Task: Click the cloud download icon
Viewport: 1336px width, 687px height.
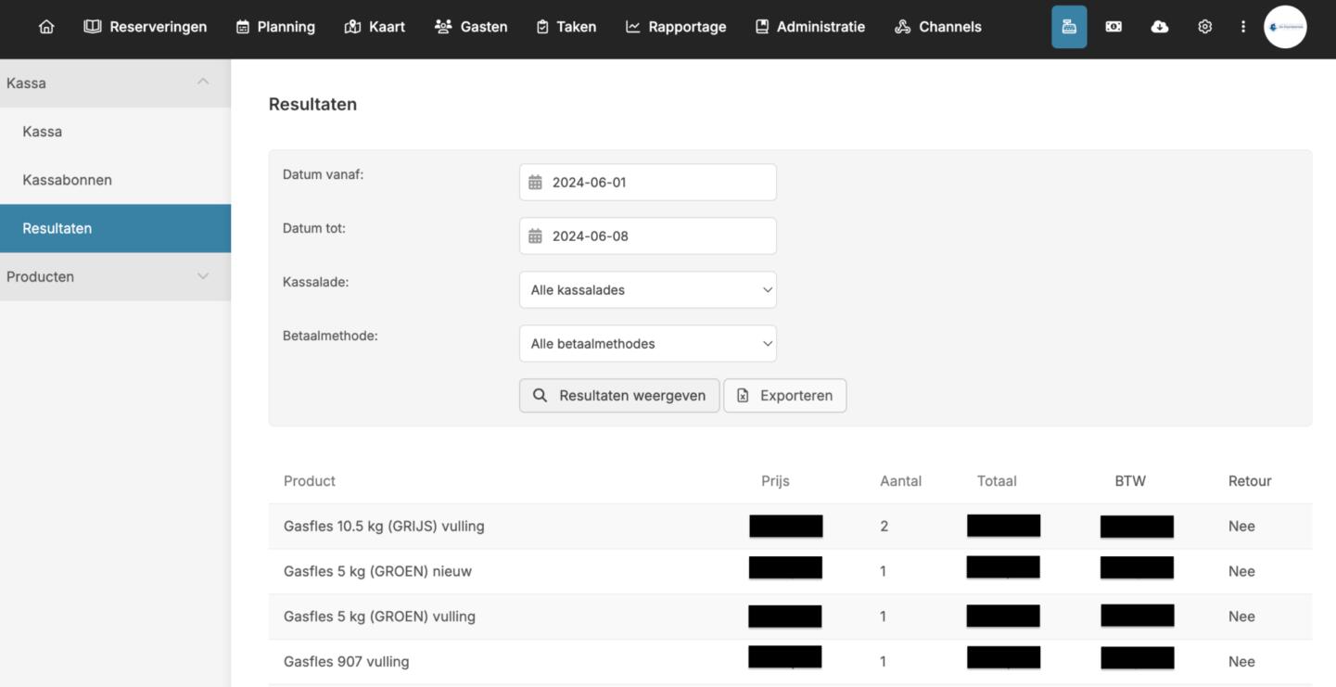Action: tap(1159, 27)
